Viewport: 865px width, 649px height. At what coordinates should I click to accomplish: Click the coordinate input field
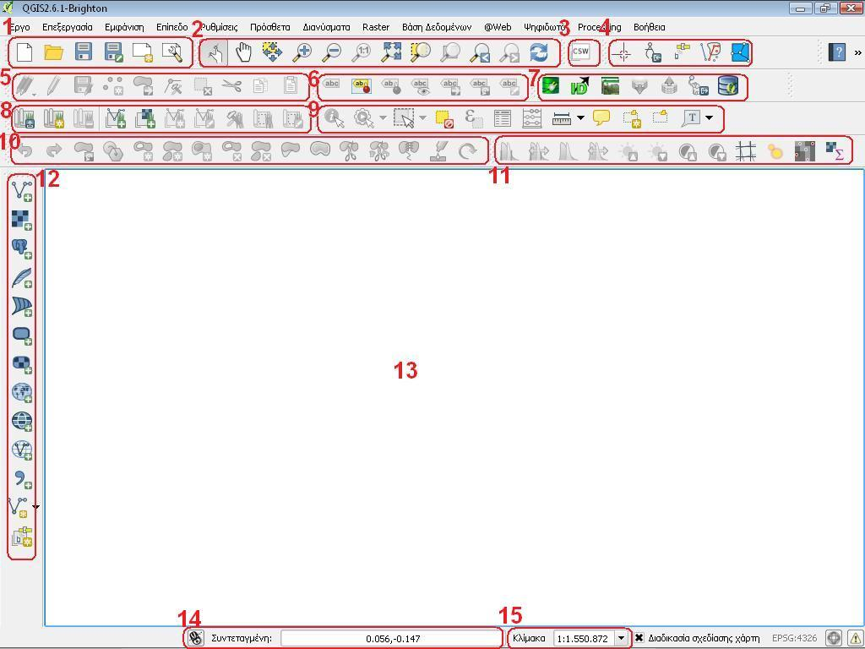(x=392, y=639)
